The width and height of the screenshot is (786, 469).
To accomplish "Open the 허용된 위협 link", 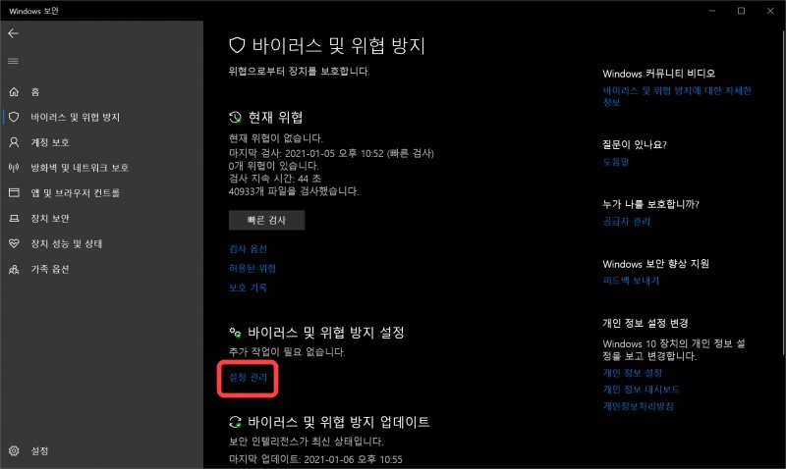I will 253,268.
